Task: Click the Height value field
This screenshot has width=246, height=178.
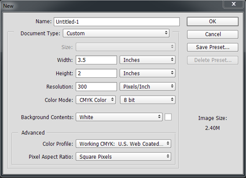Action: (x=96, y=73)
